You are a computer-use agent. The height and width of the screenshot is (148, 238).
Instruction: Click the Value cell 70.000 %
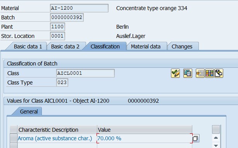click(x=145, y=138)
